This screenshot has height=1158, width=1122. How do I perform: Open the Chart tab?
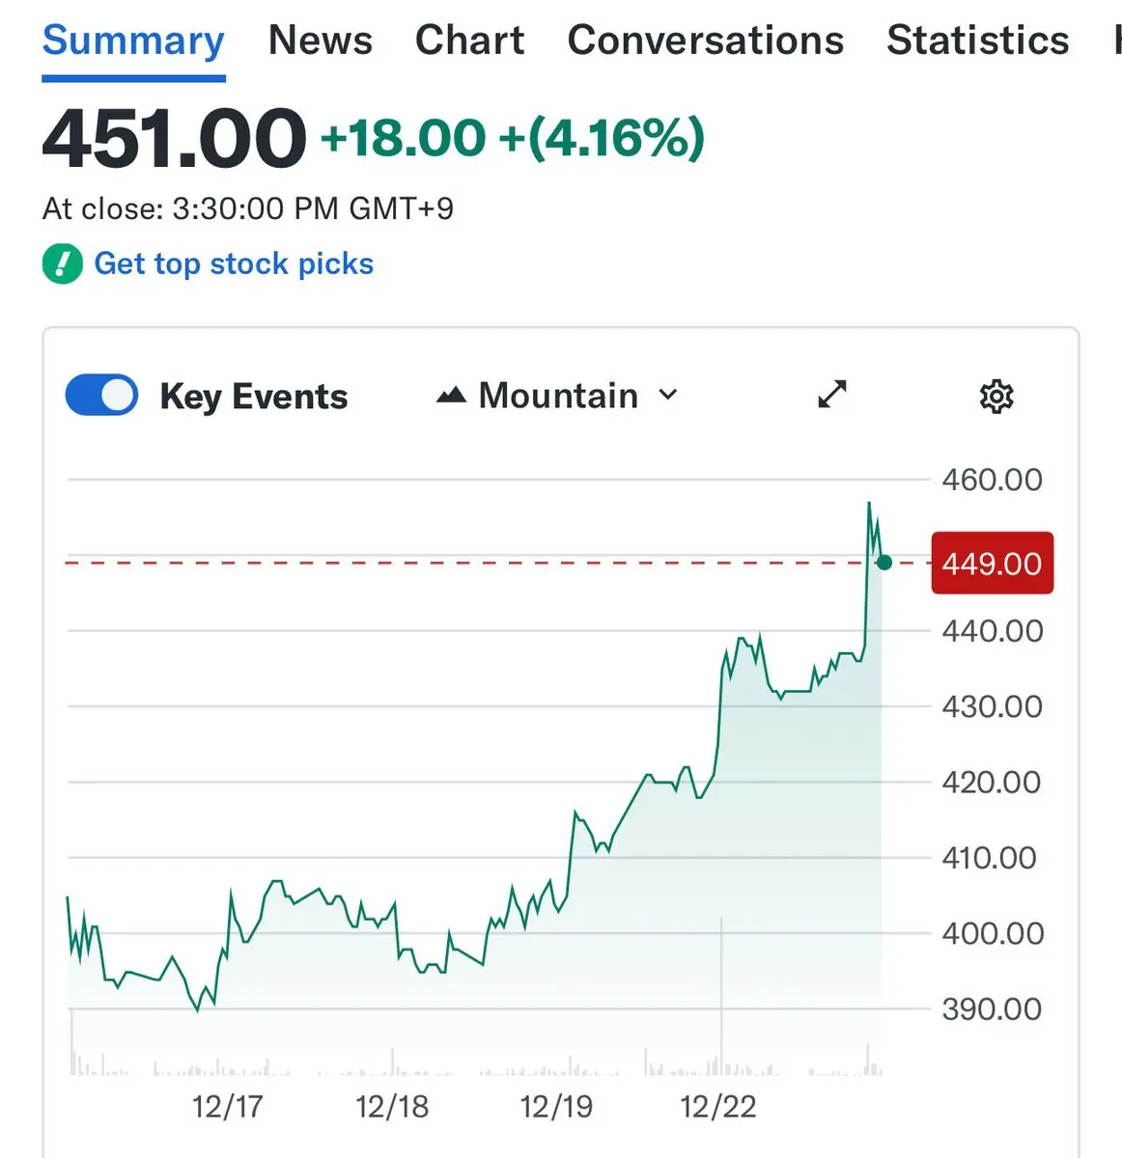tap(469, 41)
